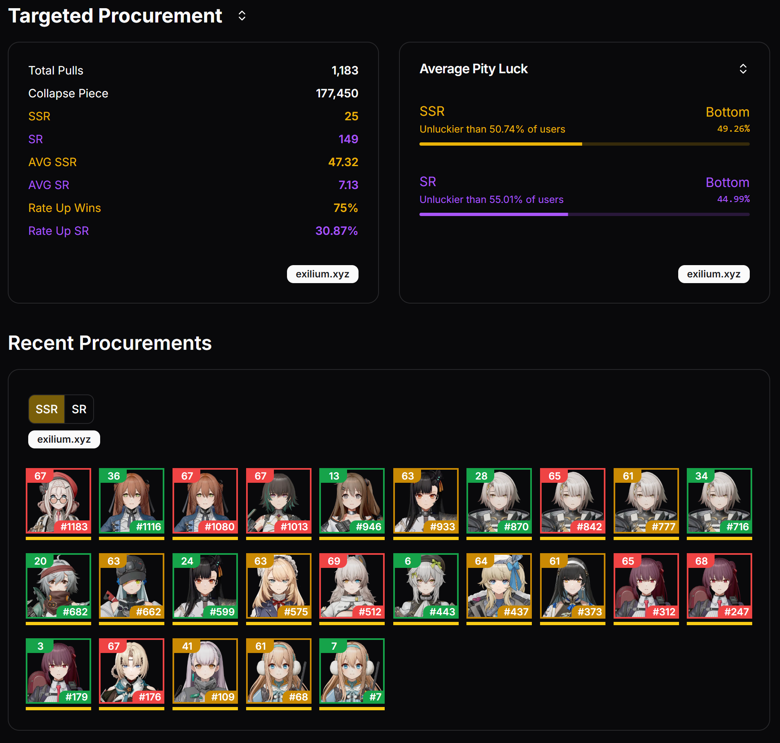
Task: Select the pull #682 character card
Action: [x=58, y=586]
